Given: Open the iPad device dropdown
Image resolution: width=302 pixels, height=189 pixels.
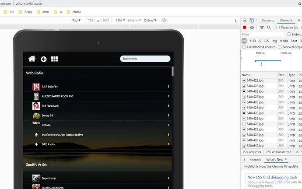Looking at the screenshot, I should point(76,20).
